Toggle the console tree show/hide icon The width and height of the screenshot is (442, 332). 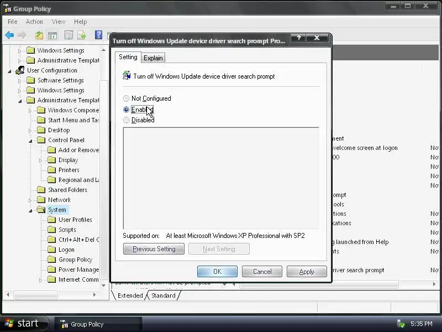pos(52,35)
